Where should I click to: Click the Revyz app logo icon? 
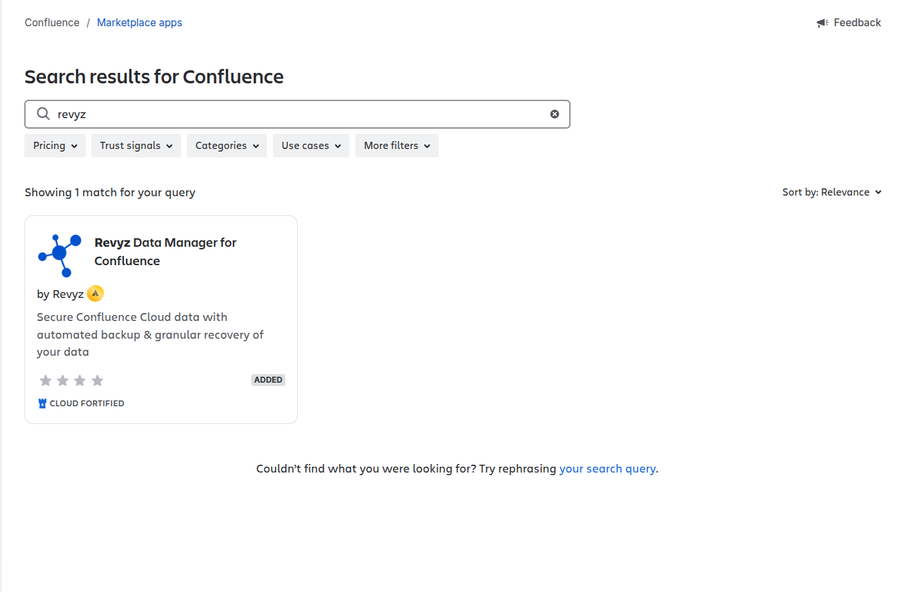(60, 255)
